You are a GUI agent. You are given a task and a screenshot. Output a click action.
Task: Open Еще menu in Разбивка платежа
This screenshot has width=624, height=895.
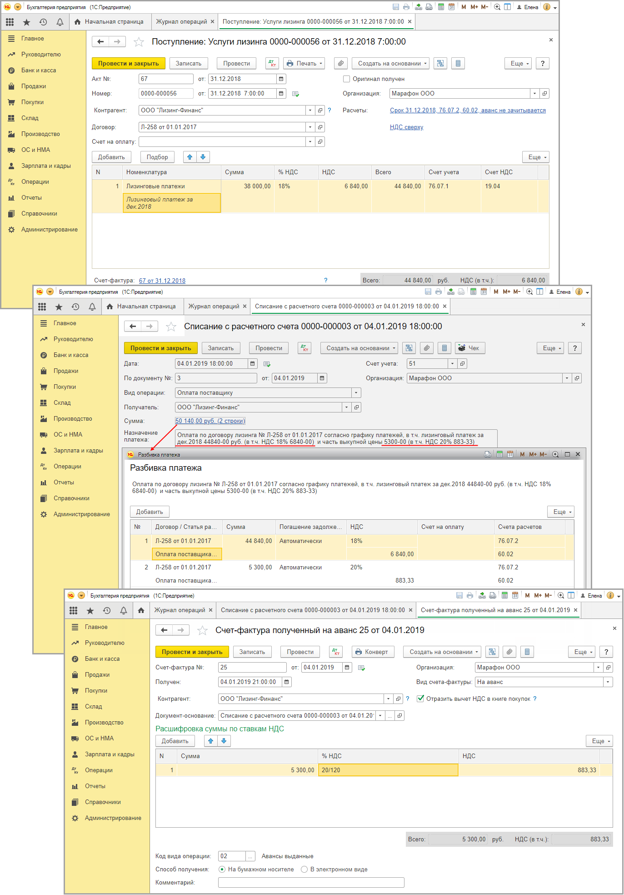(561, 512)
